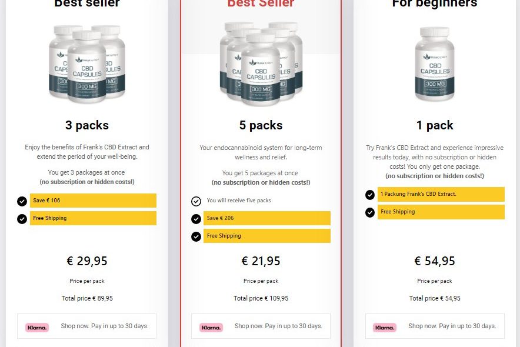
Task: Select the single CBD bottle product image
Action: tap(435, 64)
